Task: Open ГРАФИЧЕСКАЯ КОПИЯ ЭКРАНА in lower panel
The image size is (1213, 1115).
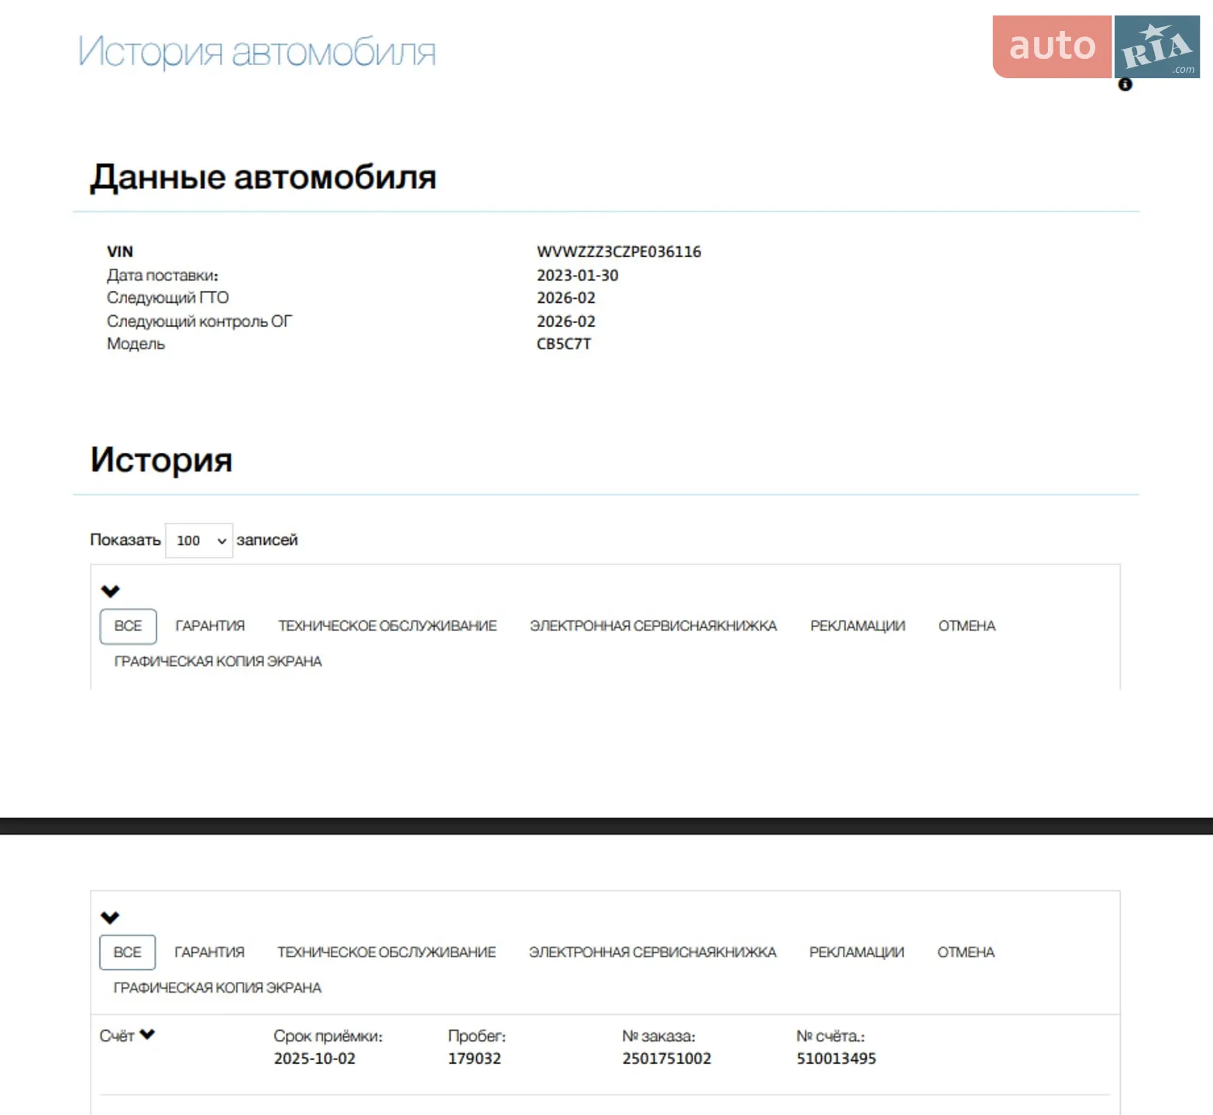Action: coord(217,988)
